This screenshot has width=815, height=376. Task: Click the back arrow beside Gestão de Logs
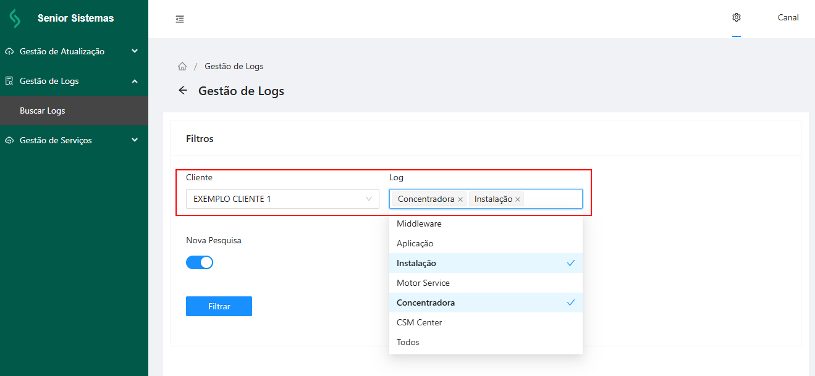click(x=183, y=91)
